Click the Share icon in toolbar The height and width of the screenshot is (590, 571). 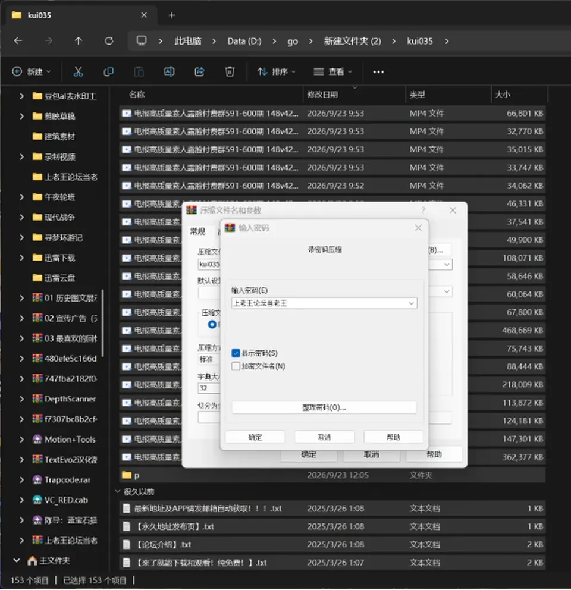pyautogui.click(x=199, y=71)
